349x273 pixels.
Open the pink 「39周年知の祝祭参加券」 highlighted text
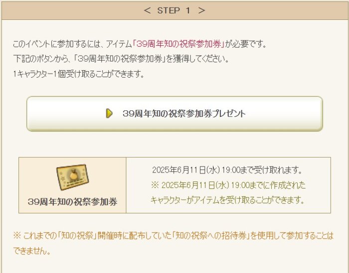coord(178,44)
